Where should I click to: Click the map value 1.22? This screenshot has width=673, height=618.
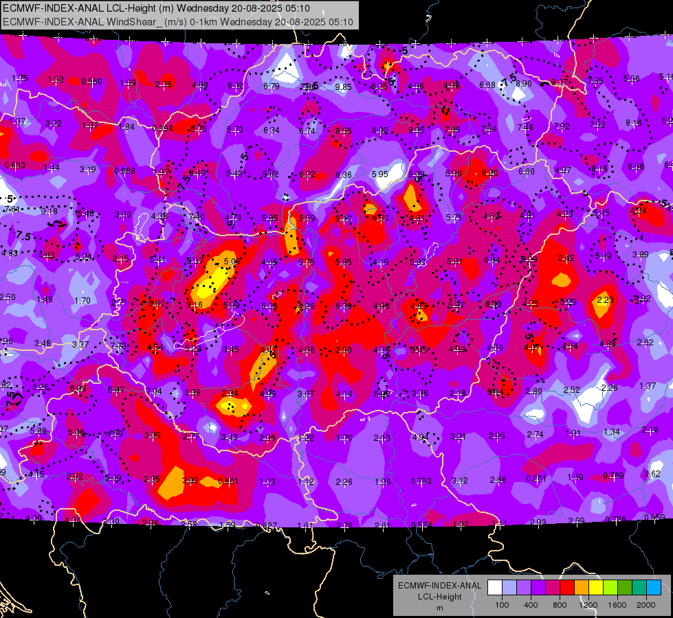click(x=306, y=438)
